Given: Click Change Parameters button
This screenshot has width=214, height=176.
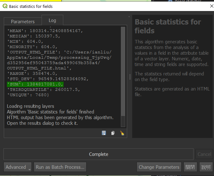Looking at the screenshot, I should point(159,167).
